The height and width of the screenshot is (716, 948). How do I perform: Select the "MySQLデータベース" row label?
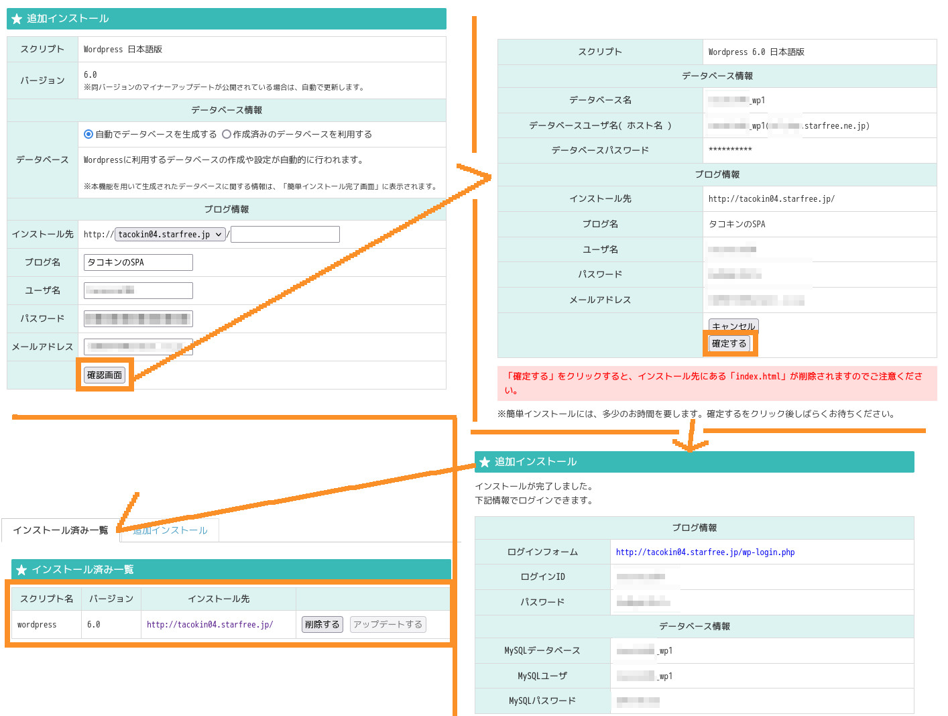tap(542, 651)
